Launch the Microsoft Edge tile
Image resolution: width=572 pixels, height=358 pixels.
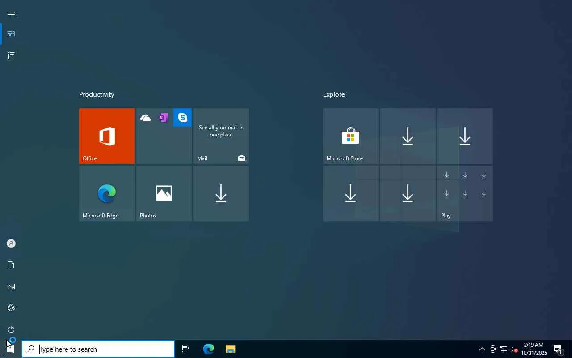(x=107, y=193)
